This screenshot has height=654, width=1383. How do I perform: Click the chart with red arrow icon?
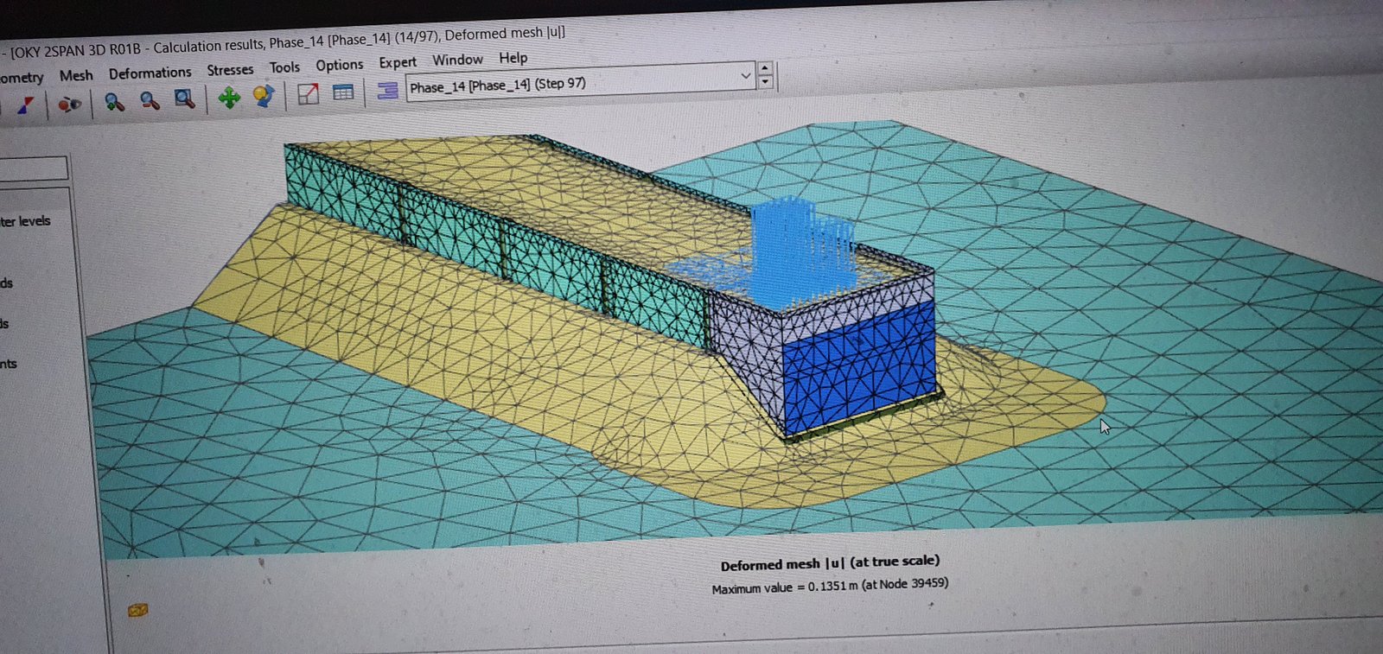[x=308, y=93]
